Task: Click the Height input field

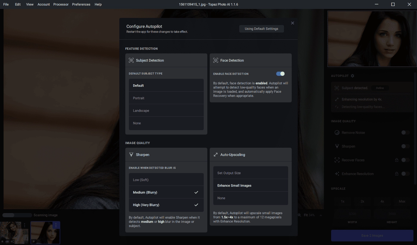Action: pyautogui.click(x=392, y=214)
